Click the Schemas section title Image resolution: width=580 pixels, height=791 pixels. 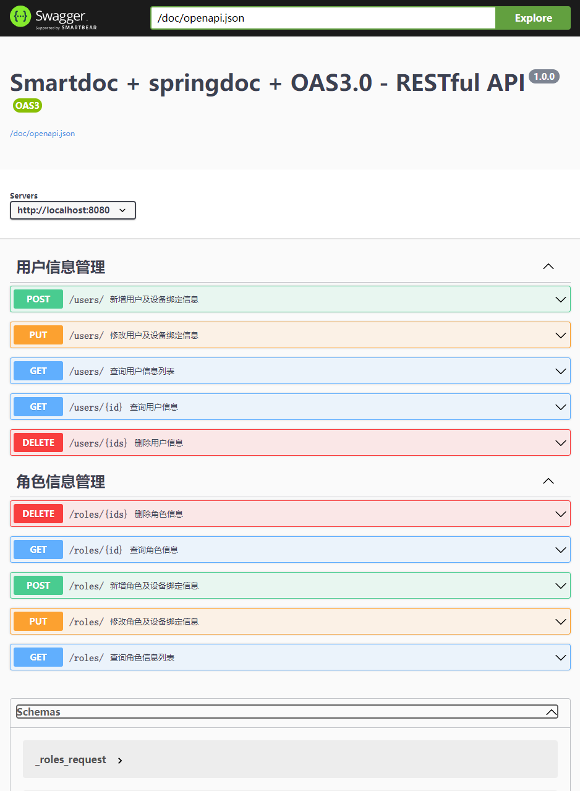tap(38, 712)
